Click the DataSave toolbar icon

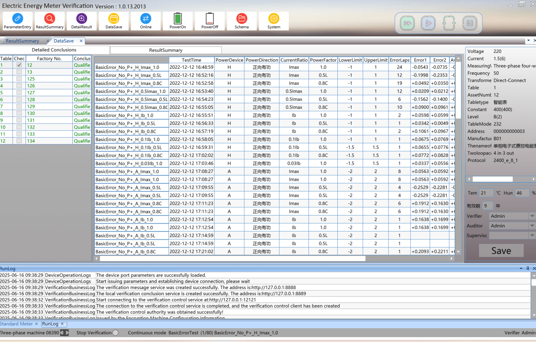pyautogui.click(x=114, y=21)
